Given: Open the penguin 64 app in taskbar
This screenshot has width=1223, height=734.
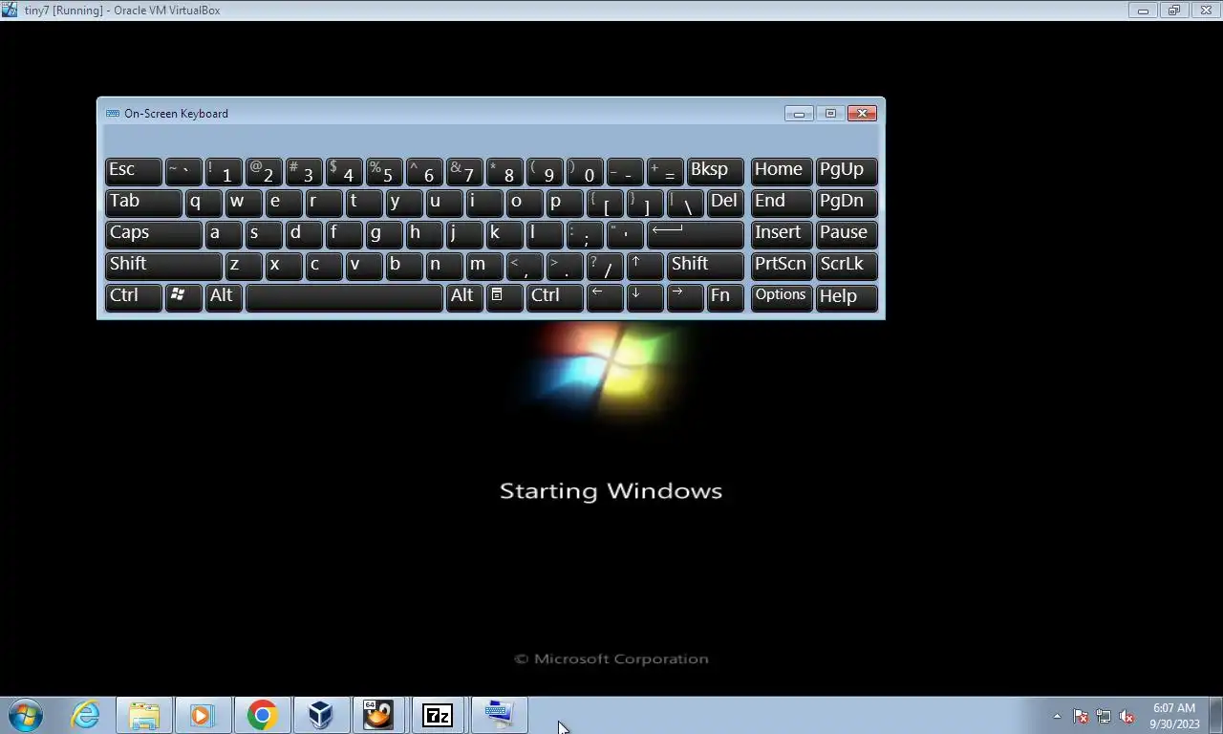Looking at the screenshot, I should click(378, 715).
